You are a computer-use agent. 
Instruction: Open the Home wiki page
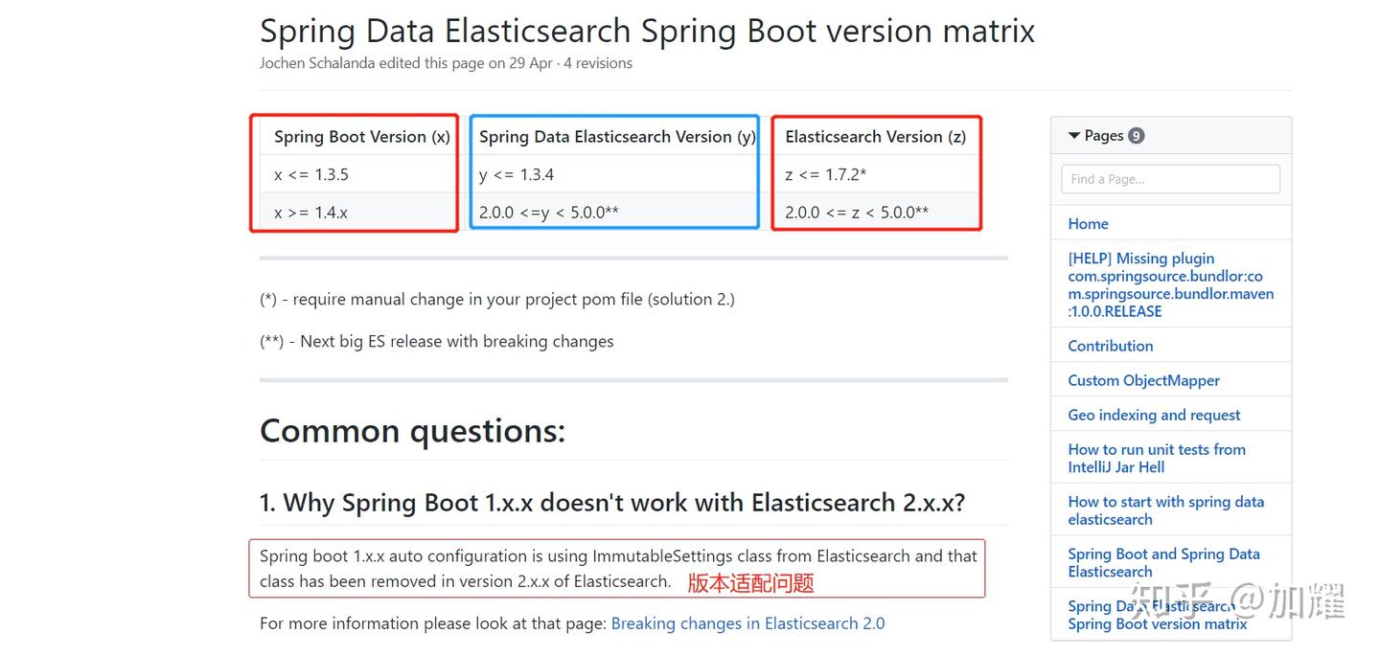pos(1088,223)
